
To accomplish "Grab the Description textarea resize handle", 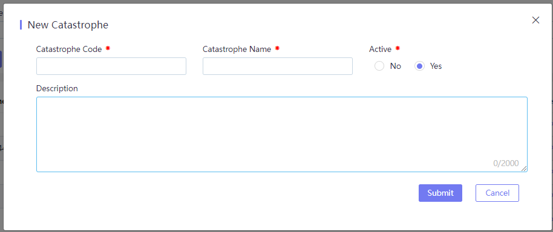I will tap(524, 169).
